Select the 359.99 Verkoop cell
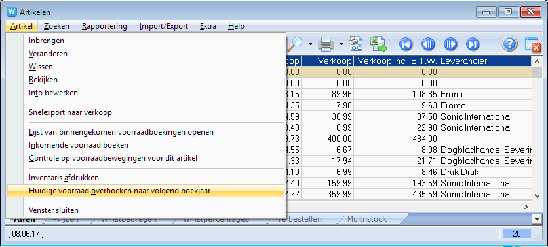548x247 pixels. click(327, 194)
